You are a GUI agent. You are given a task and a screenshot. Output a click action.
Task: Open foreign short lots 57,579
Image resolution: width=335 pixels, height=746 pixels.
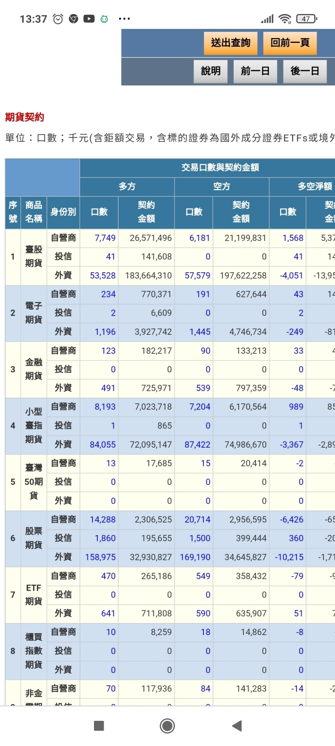197,276
